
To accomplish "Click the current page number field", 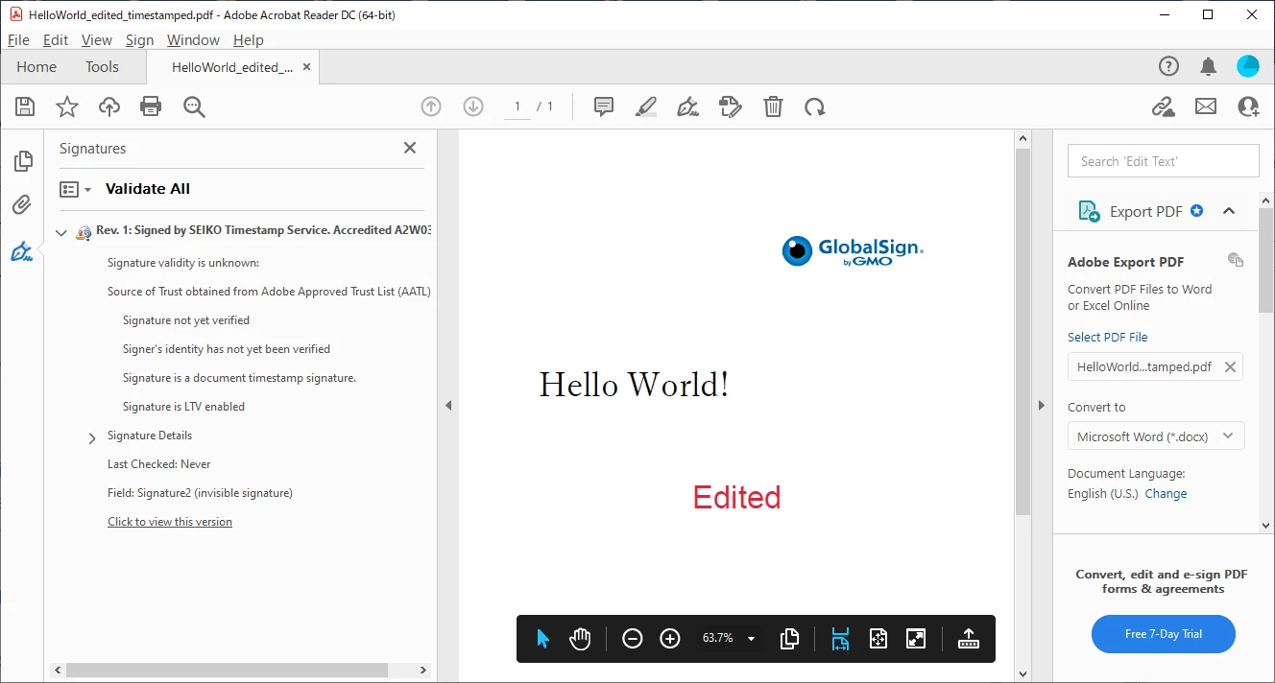I will pos(517,106).
